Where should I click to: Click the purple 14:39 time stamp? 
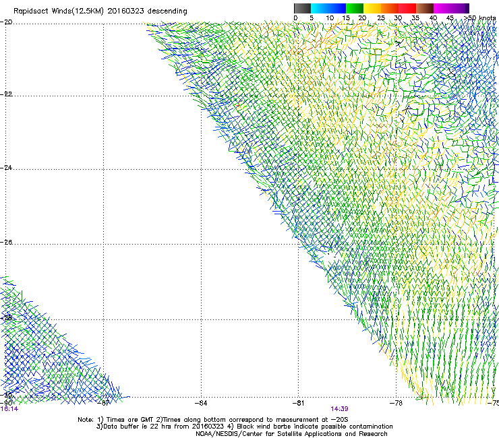coord(339,409)
